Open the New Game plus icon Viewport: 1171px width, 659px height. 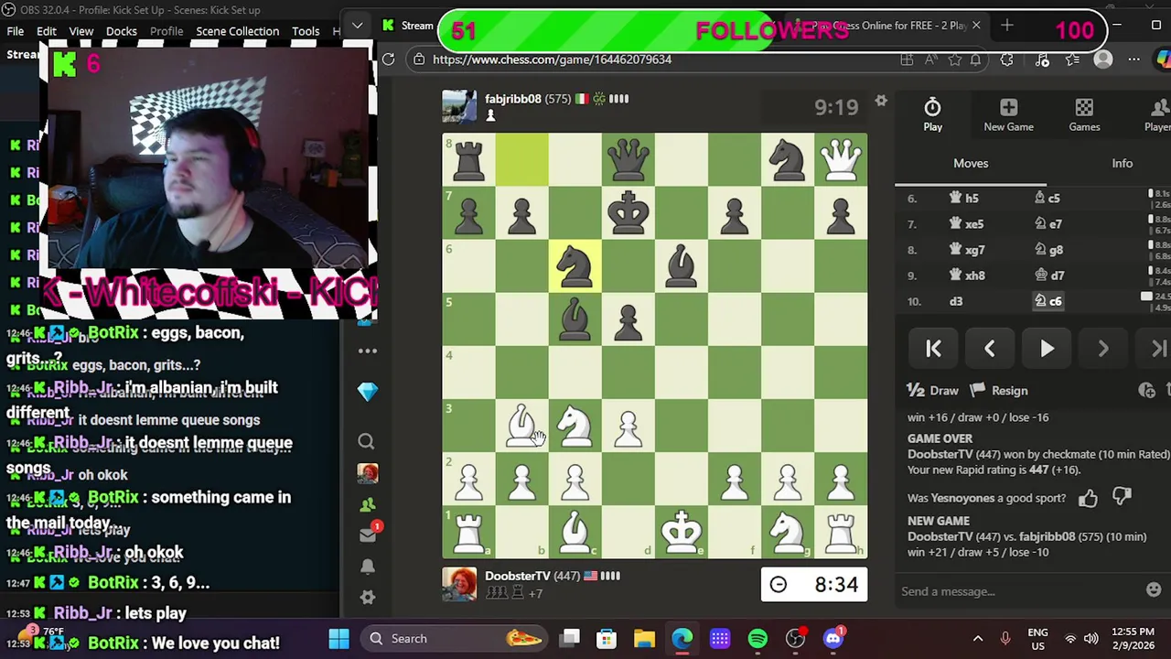(1008, 115)
